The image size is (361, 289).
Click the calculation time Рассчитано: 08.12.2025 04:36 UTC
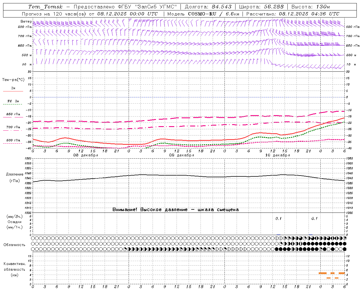pos(293,14)
